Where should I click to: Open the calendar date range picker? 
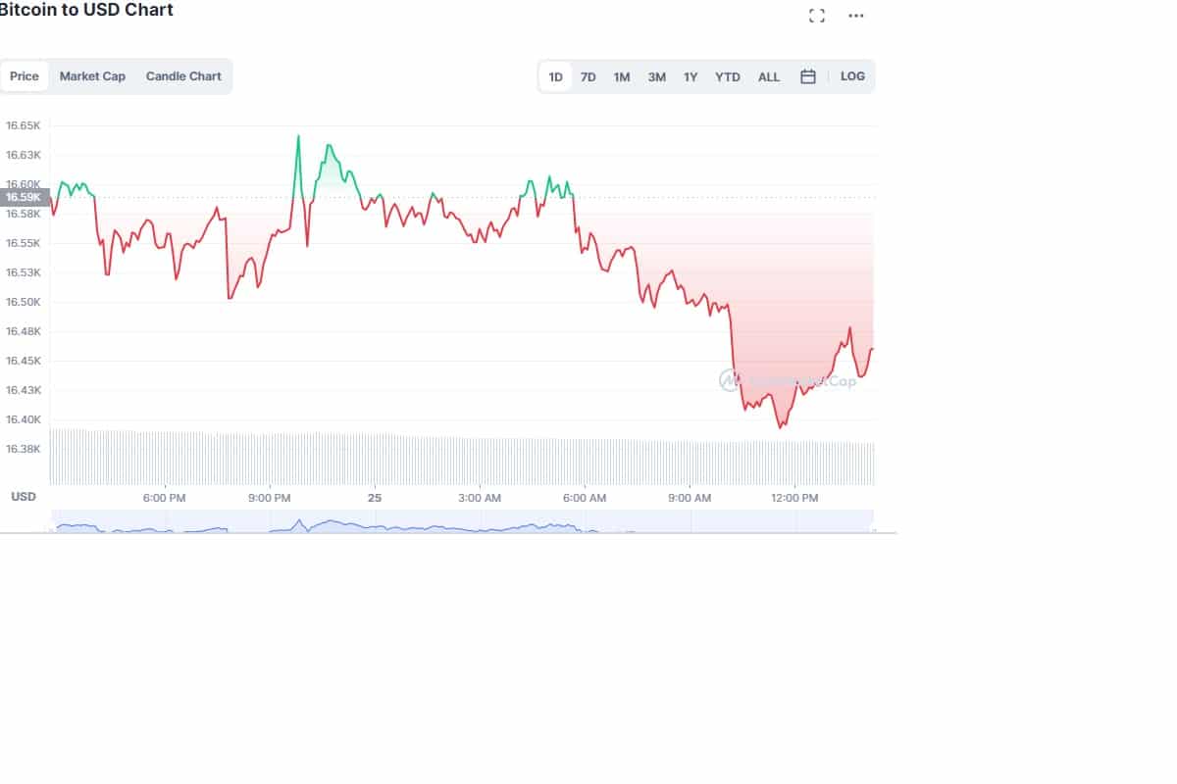[x=807, y=75]
